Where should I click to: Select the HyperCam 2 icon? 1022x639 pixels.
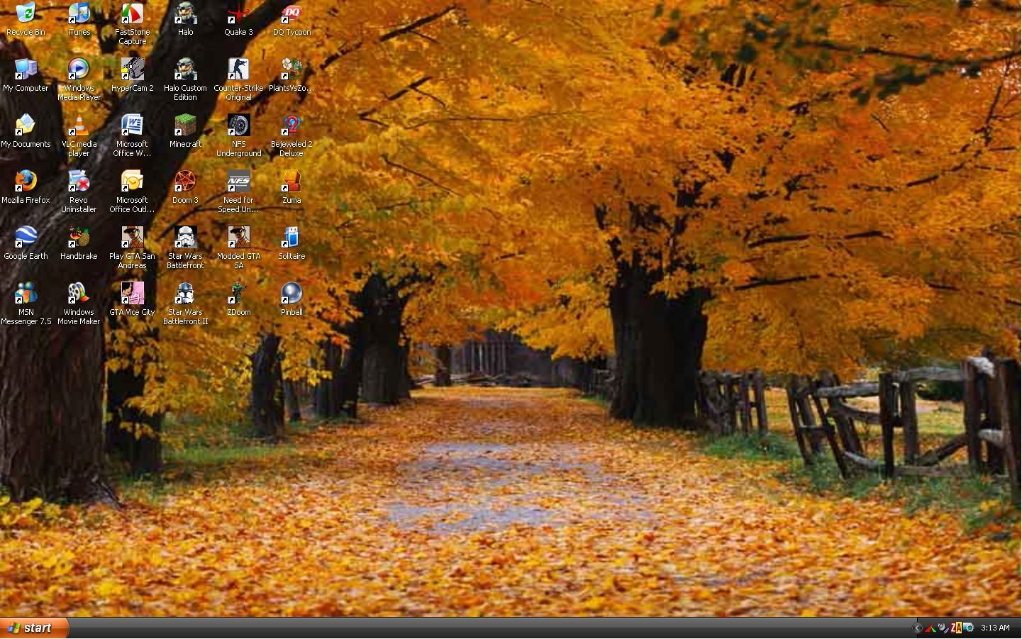click(132, 70)
